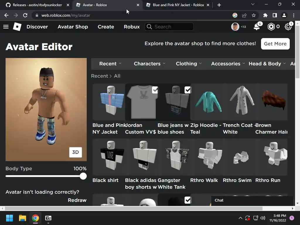The height and width of the screenshot is (225, 300).
Task: Open a new browser tab
Action: tap(219, 5)
